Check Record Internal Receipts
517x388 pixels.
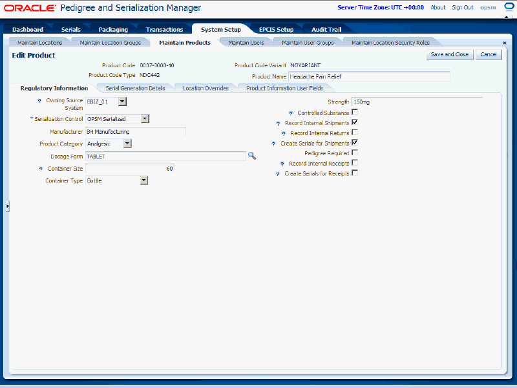(x=355, y=163)
